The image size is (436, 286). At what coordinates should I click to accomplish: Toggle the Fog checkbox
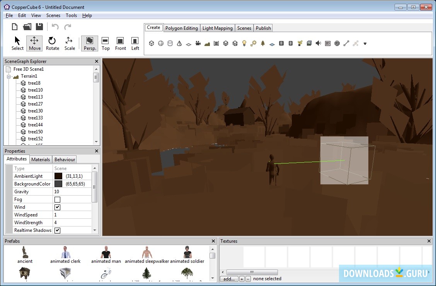click(57, 199)
